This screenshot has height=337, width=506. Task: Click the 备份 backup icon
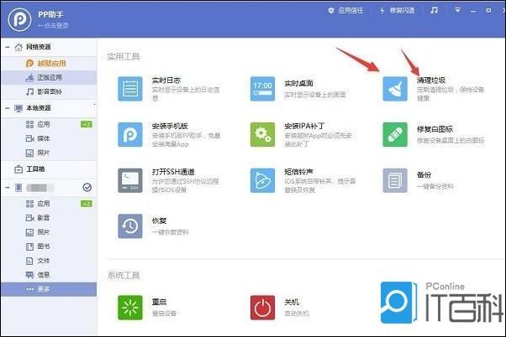(394, 179)
